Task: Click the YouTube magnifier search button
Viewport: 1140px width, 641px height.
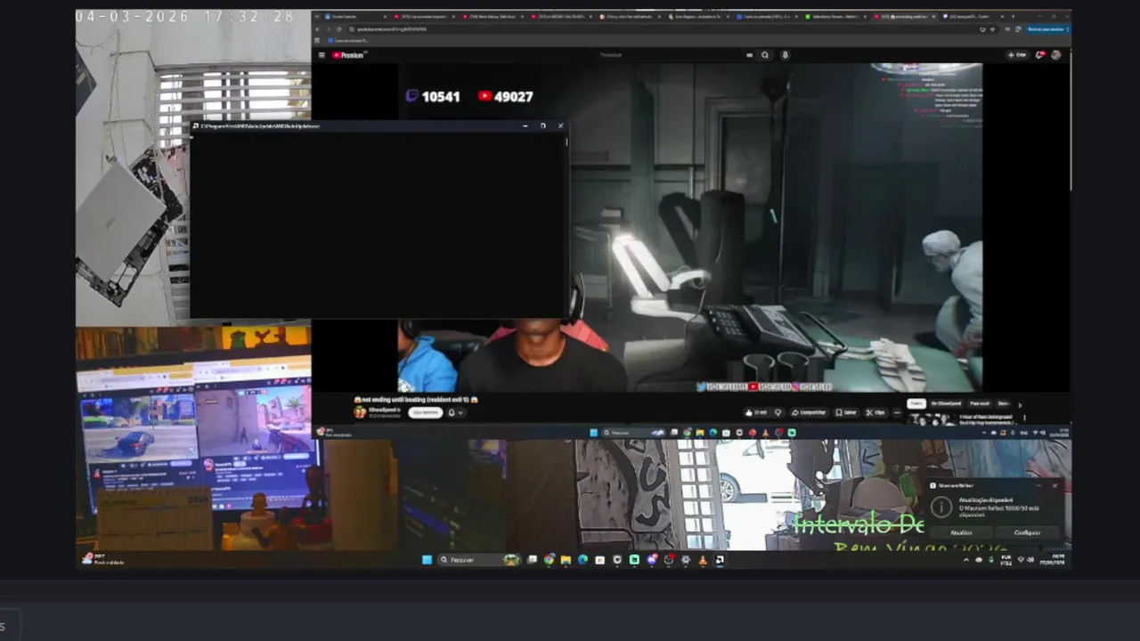Action: point(764,55)
